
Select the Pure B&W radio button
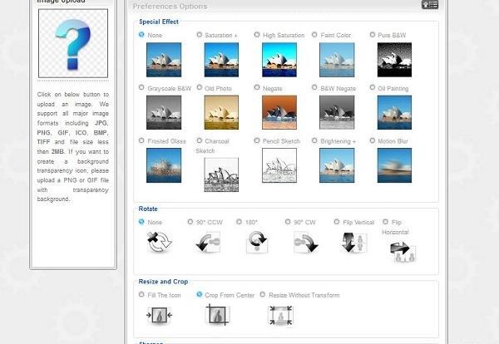tap(373, 35)
